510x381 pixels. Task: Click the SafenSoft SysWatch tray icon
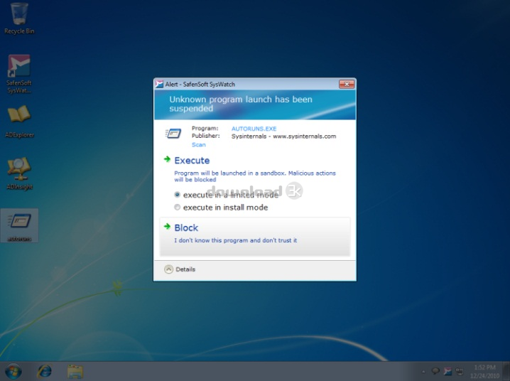tap(447, 371)
